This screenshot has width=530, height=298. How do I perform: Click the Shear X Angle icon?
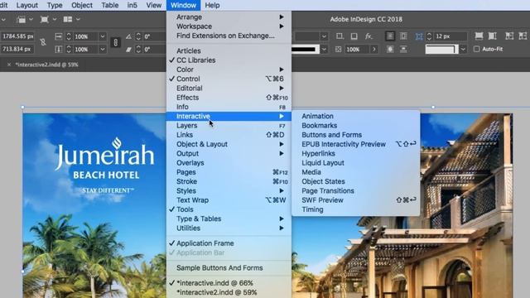coord(129,50)
